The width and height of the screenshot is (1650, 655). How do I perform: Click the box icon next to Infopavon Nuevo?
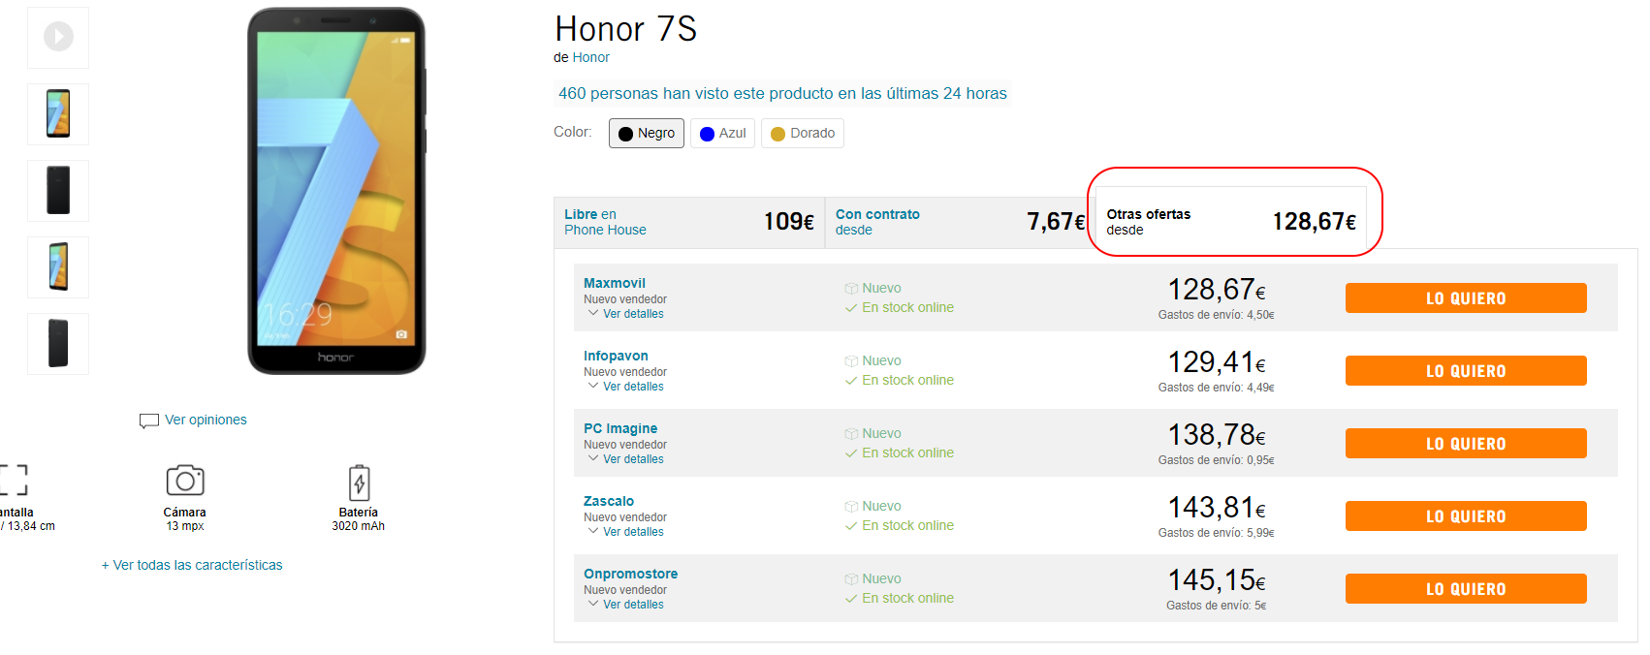(x=851, y=361)
